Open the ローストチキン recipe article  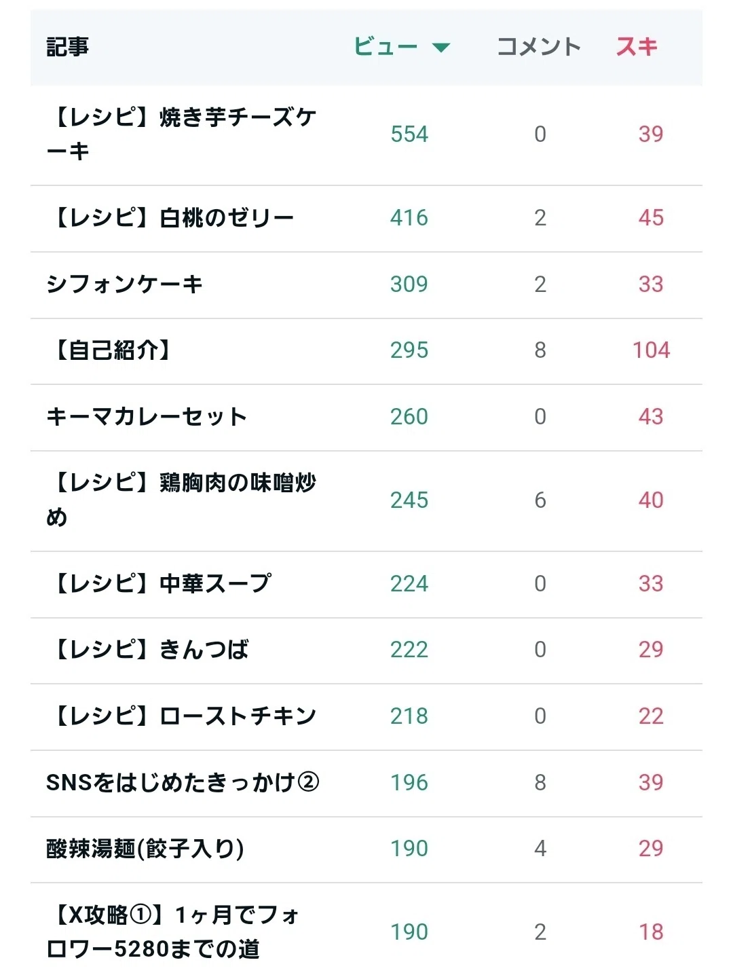point(181,716)
